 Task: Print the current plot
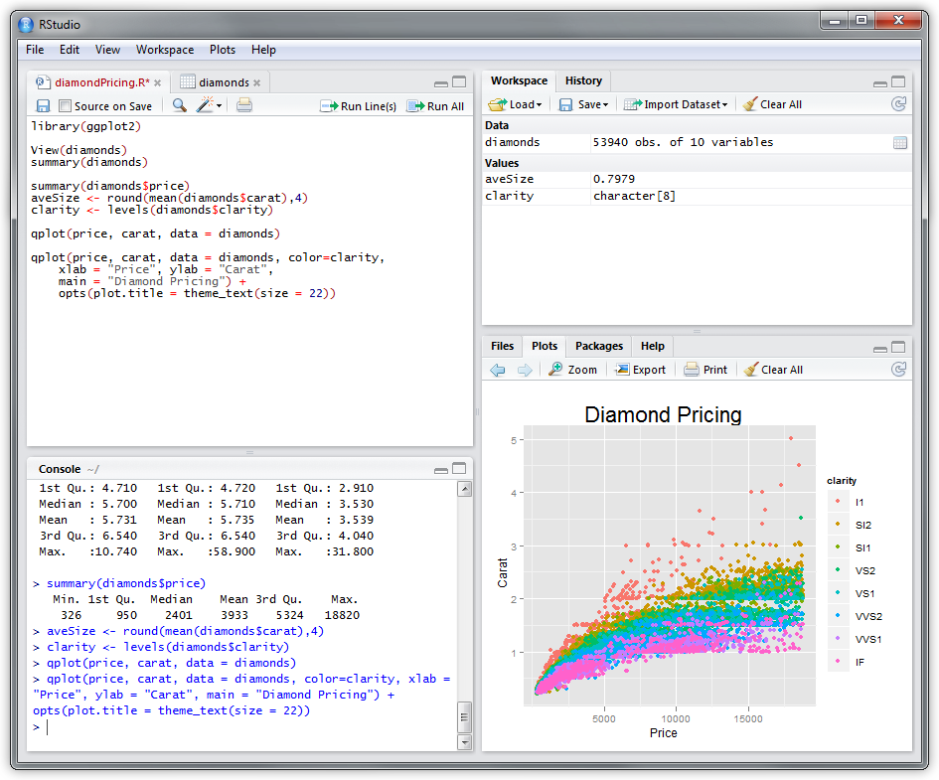(705, 369)
